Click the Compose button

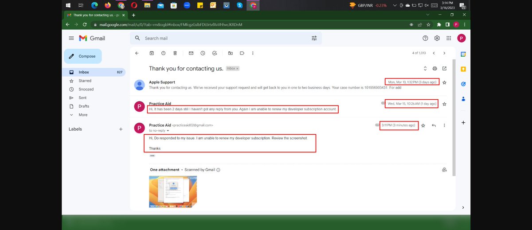pos(83,56)
